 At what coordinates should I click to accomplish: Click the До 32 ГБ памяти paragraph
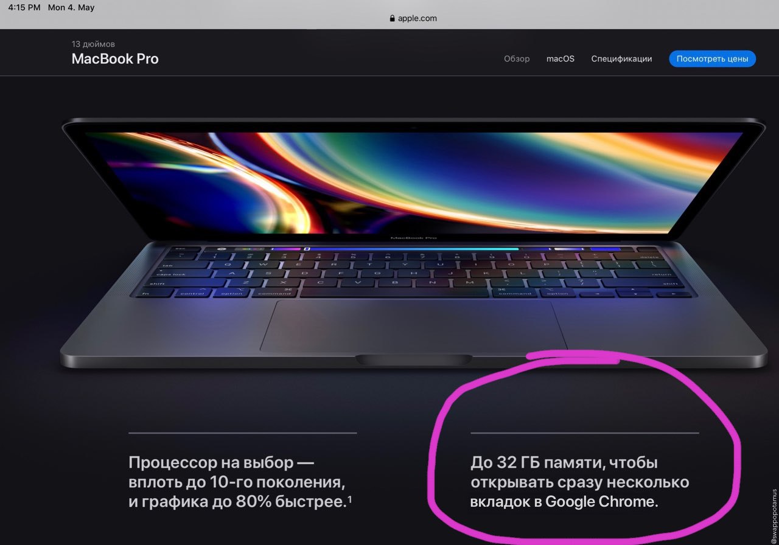580,482
